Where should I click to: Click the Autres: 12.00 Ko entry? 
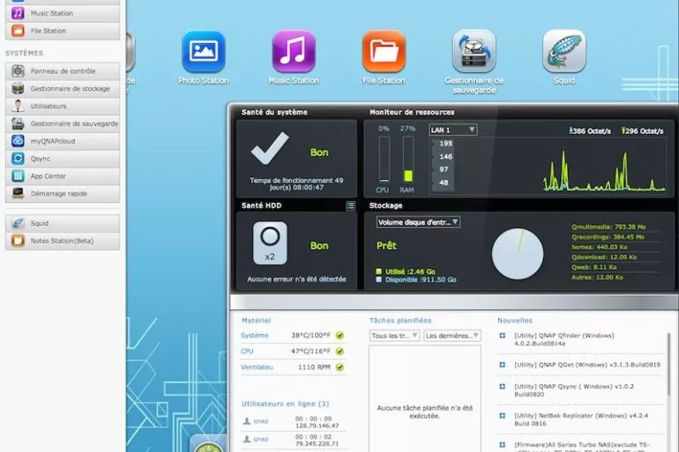(x=597, y=278)
